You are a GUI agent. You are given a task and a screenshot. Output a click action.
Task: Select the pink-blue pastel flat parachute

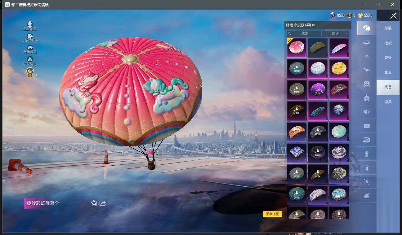(x=339, y=48)
